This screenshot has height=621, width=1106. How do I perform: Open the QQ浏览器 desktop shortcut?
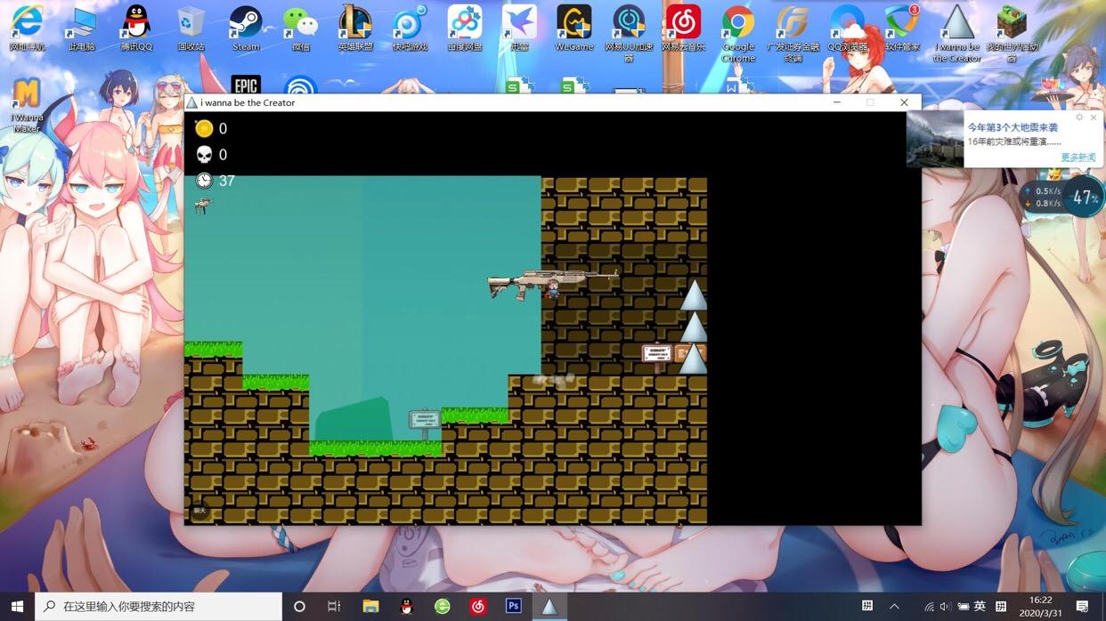[x=847, y=28]
